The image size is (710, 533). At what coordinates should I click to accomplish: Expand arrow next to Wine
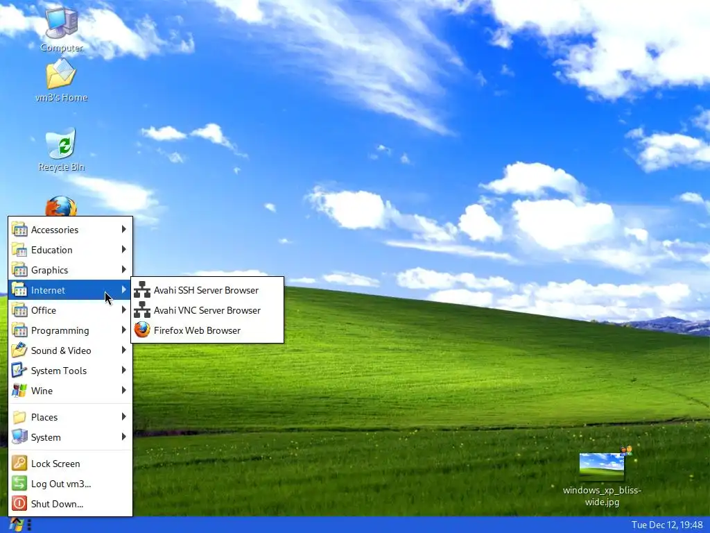[x=123, y=390]
